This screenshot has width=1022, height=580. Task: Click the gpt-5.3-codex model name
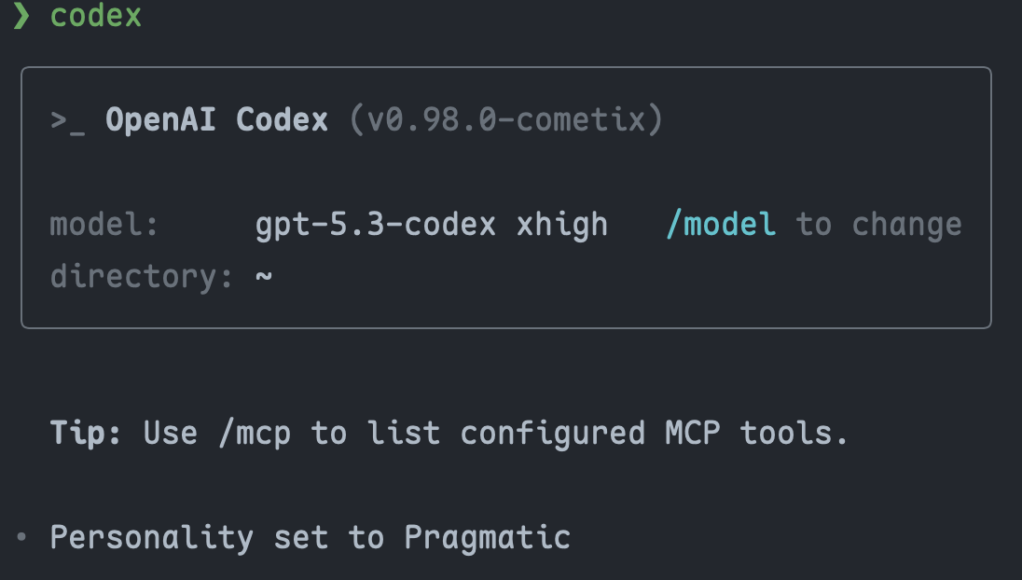(x=376, y=226)
